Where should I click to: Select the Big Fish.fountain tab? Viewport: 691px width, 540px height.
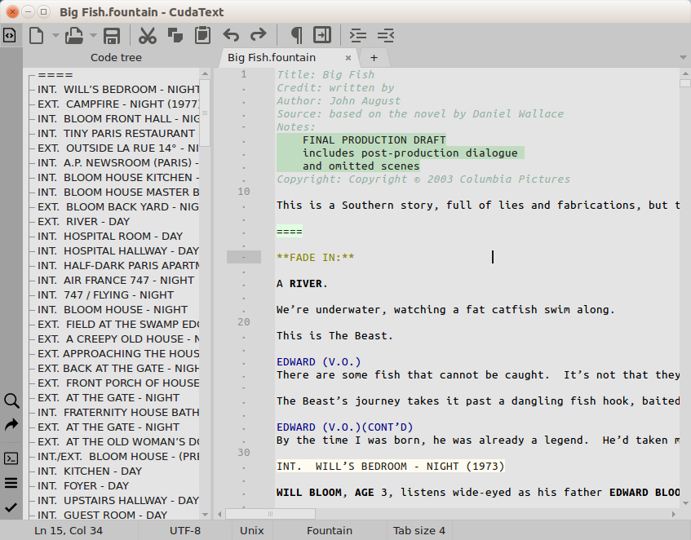(x=272, y=57)
